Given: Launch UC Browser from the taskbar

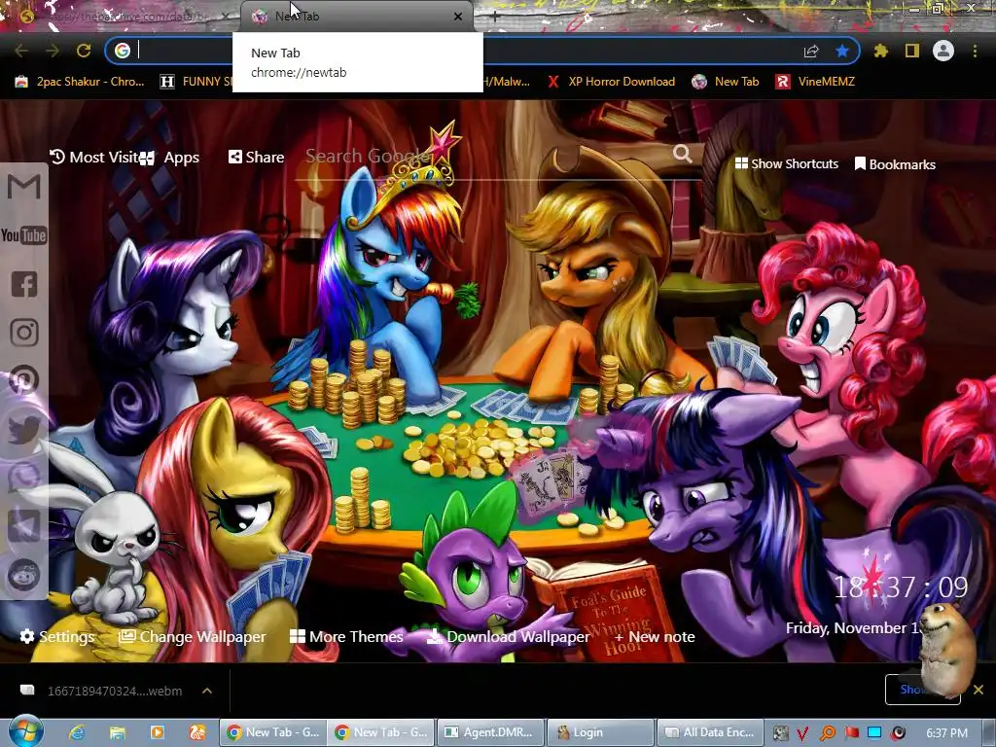Looking at the screenshot, I should coord(196,732).
